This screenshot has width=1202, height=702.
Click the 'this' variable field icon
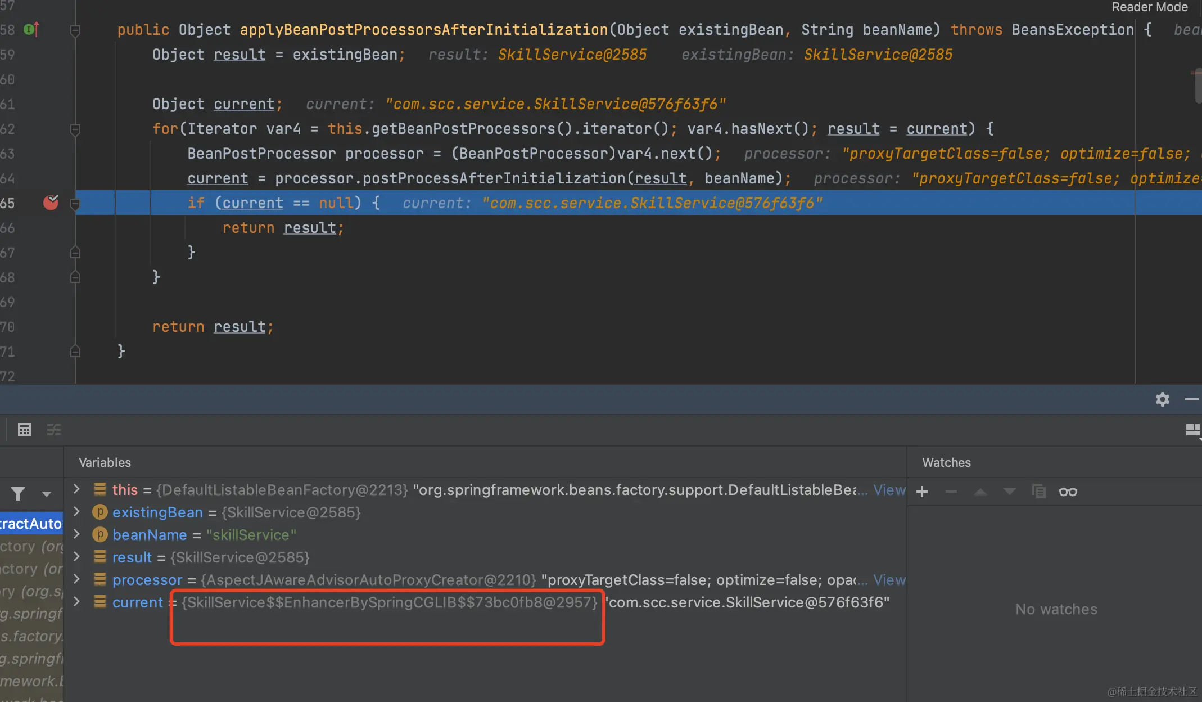pyautogui.click(x=100, y=489)
